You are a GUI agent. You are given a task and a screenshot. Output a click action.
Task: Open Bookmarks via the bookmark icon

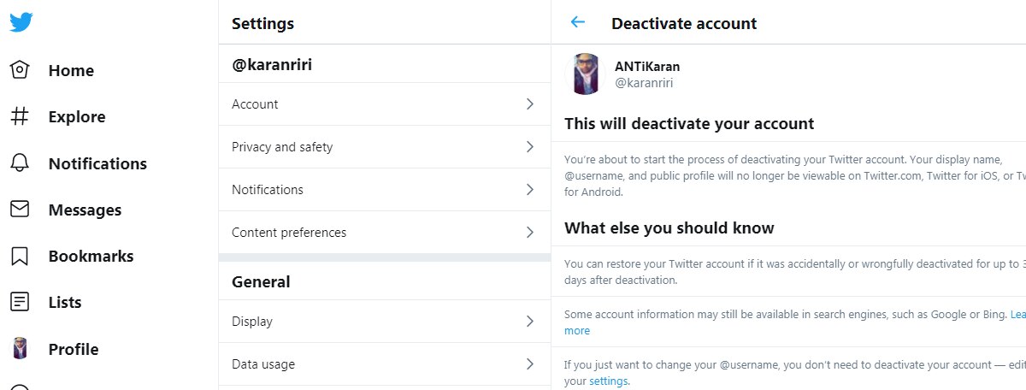(x=20, y=256)
